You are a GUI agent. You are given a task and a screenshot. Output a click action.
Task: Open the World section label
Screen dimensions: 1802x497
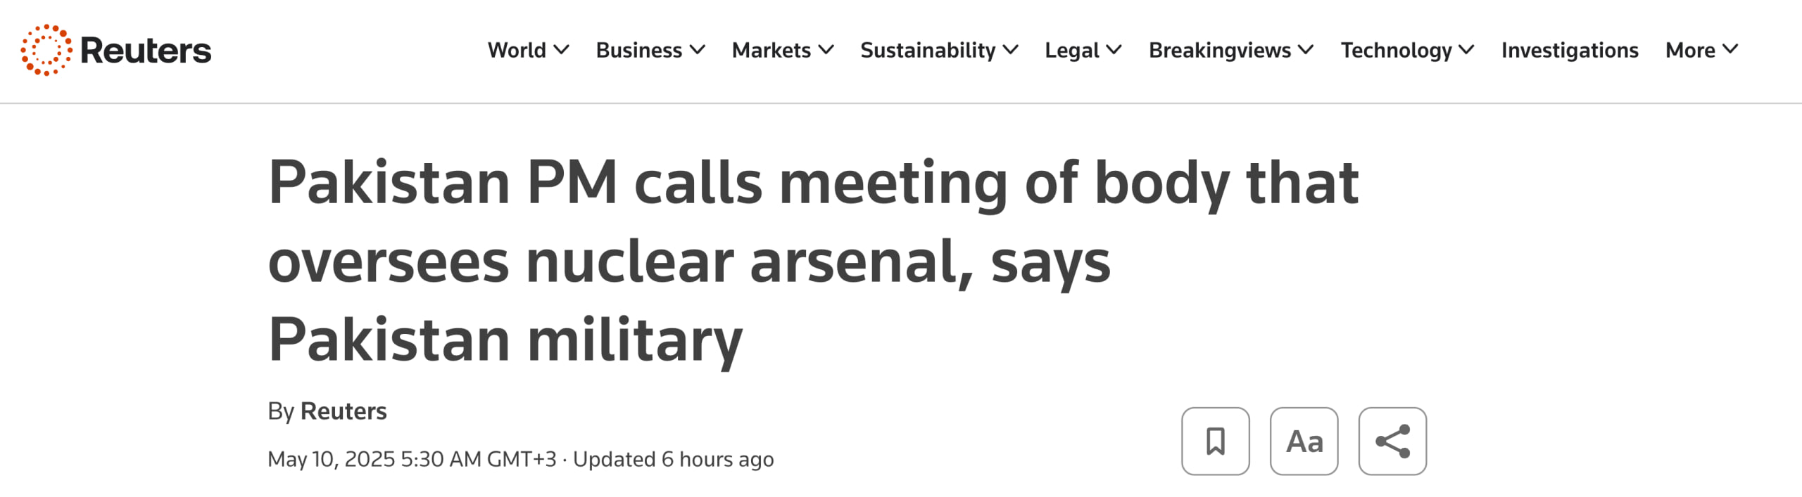click(517, 50)
